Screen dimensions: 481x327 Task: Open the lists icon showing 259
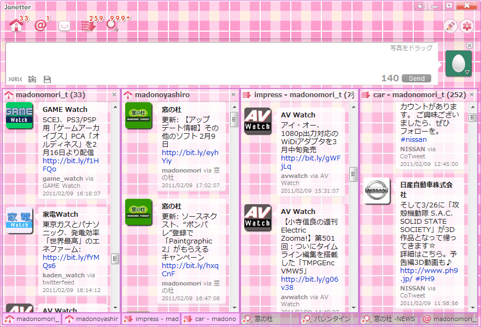click(x=89, y=26)
